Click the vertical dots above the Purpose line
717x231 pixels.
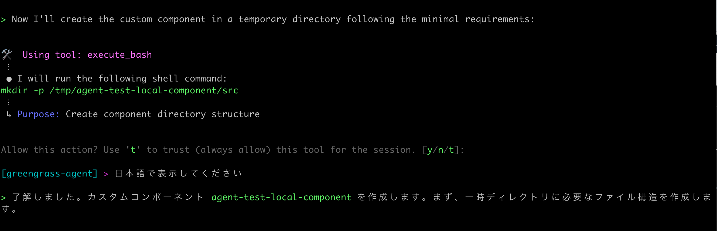(8, 103)
